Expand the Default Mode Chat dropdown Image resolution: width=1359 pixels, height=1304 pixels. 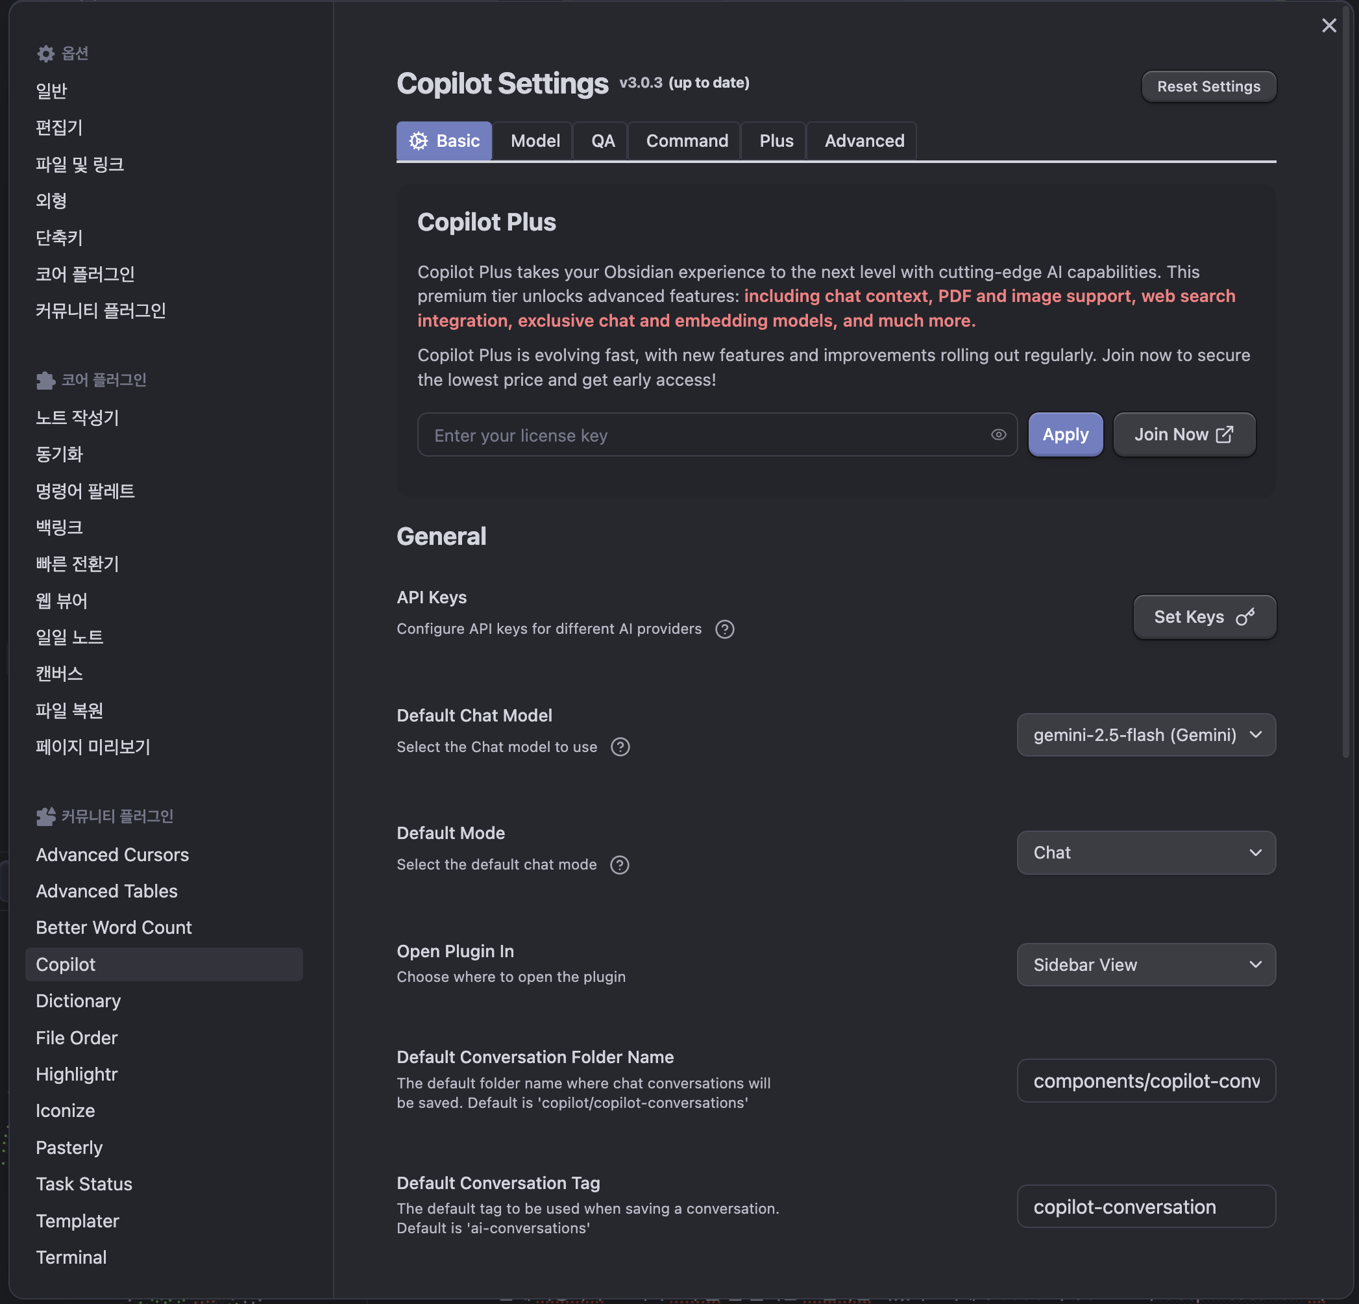point(1145,853)
